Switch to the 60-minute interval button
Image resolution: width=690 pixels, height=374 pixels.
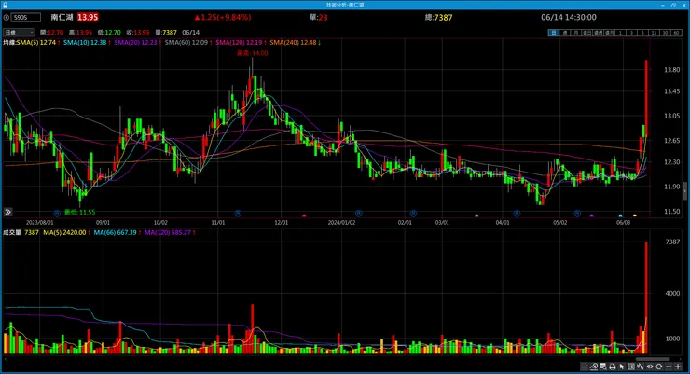(x=676, y=33)
